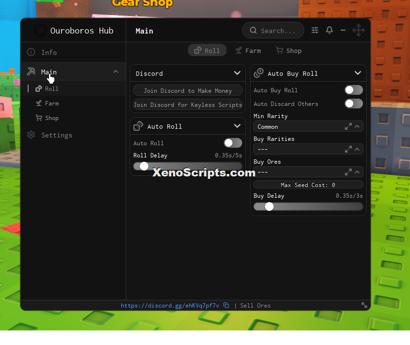Open Settings in the sidebar
Viewport: 410px width, 345px height.
pyautogui.click(x=73, y=135)
